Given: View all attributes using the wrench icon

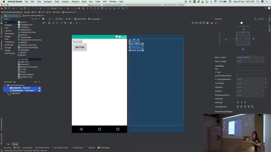Looking at the screenshot, I should click(x=259, y=19).
